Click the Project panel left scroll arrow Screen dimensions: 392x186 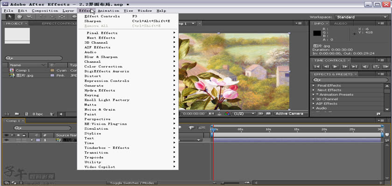coord(61,114)
